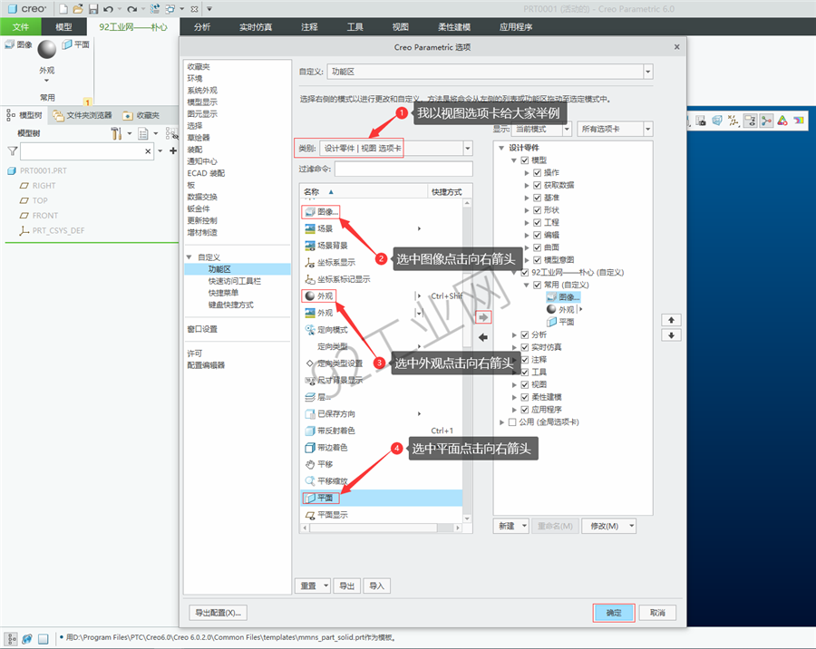Open the 新建 button dropdown
Viewport: 816px width, 649px height.
point(524,526)
